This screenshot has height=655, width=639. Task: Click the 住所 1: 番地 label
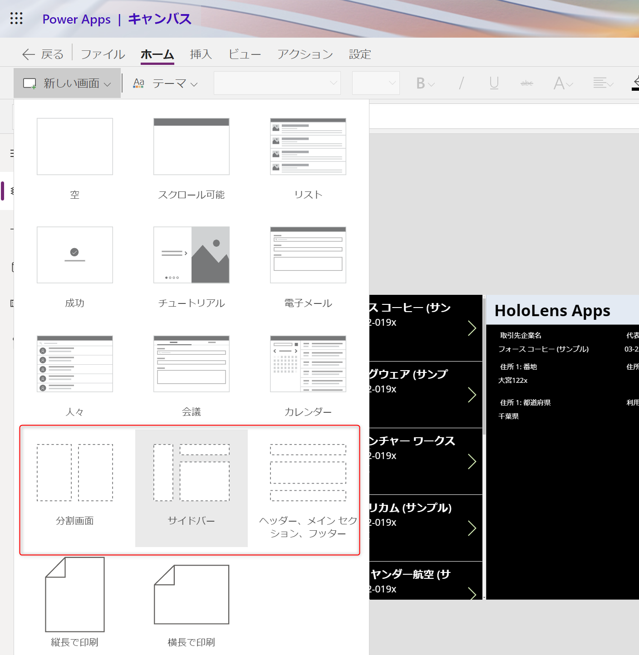(x=518, y=367)
